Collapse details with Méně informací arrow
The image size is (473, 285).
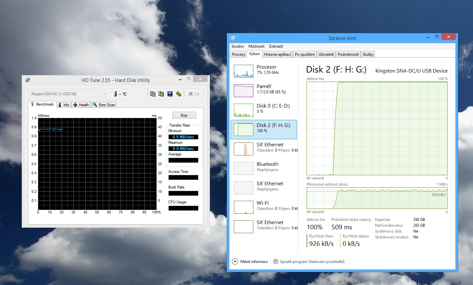235,262
